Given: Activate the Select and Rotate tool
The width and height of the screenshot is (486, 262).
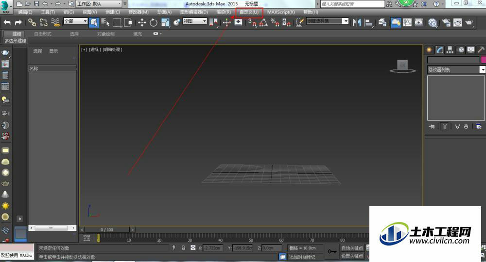Looking at the screenshot, I should (154, 22).
